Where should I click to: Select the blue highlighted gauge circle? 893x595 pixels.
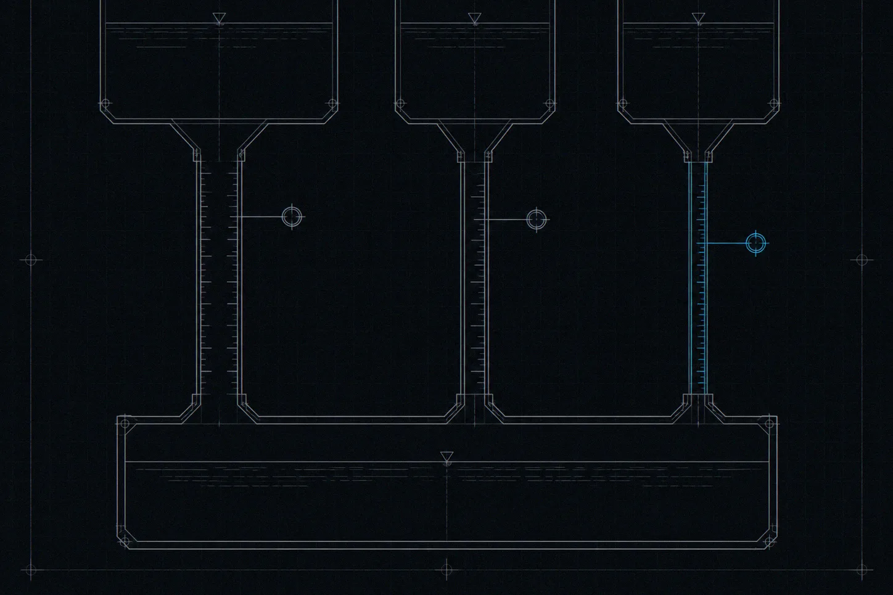point(755,243)
